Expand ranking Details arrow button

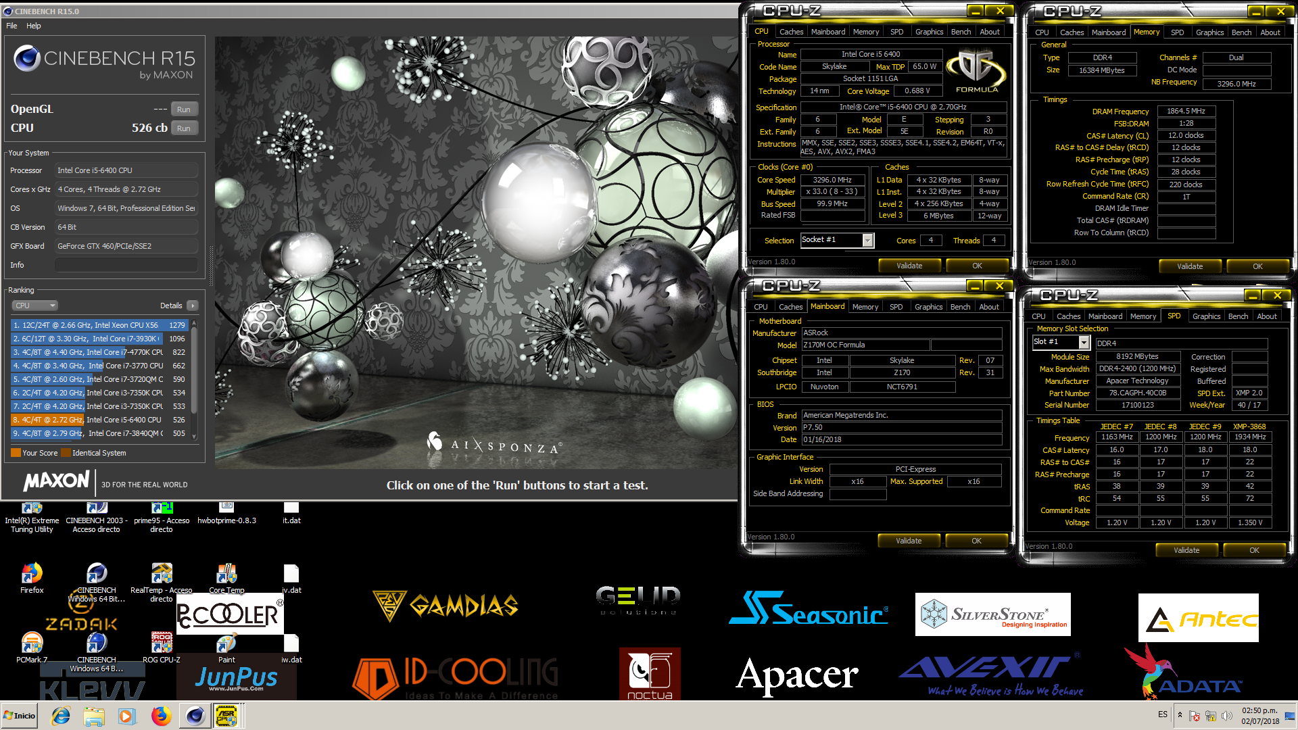click(193, 306)
